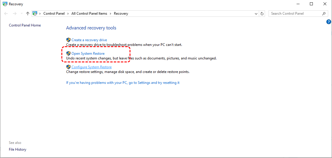Select the Recovery breadcrumb segment
Screen dimensions: 332x158
(121, 14)
